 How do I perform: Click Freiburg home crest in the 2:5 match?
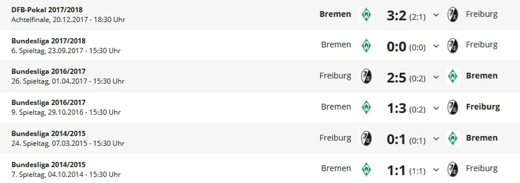point(366,76)
